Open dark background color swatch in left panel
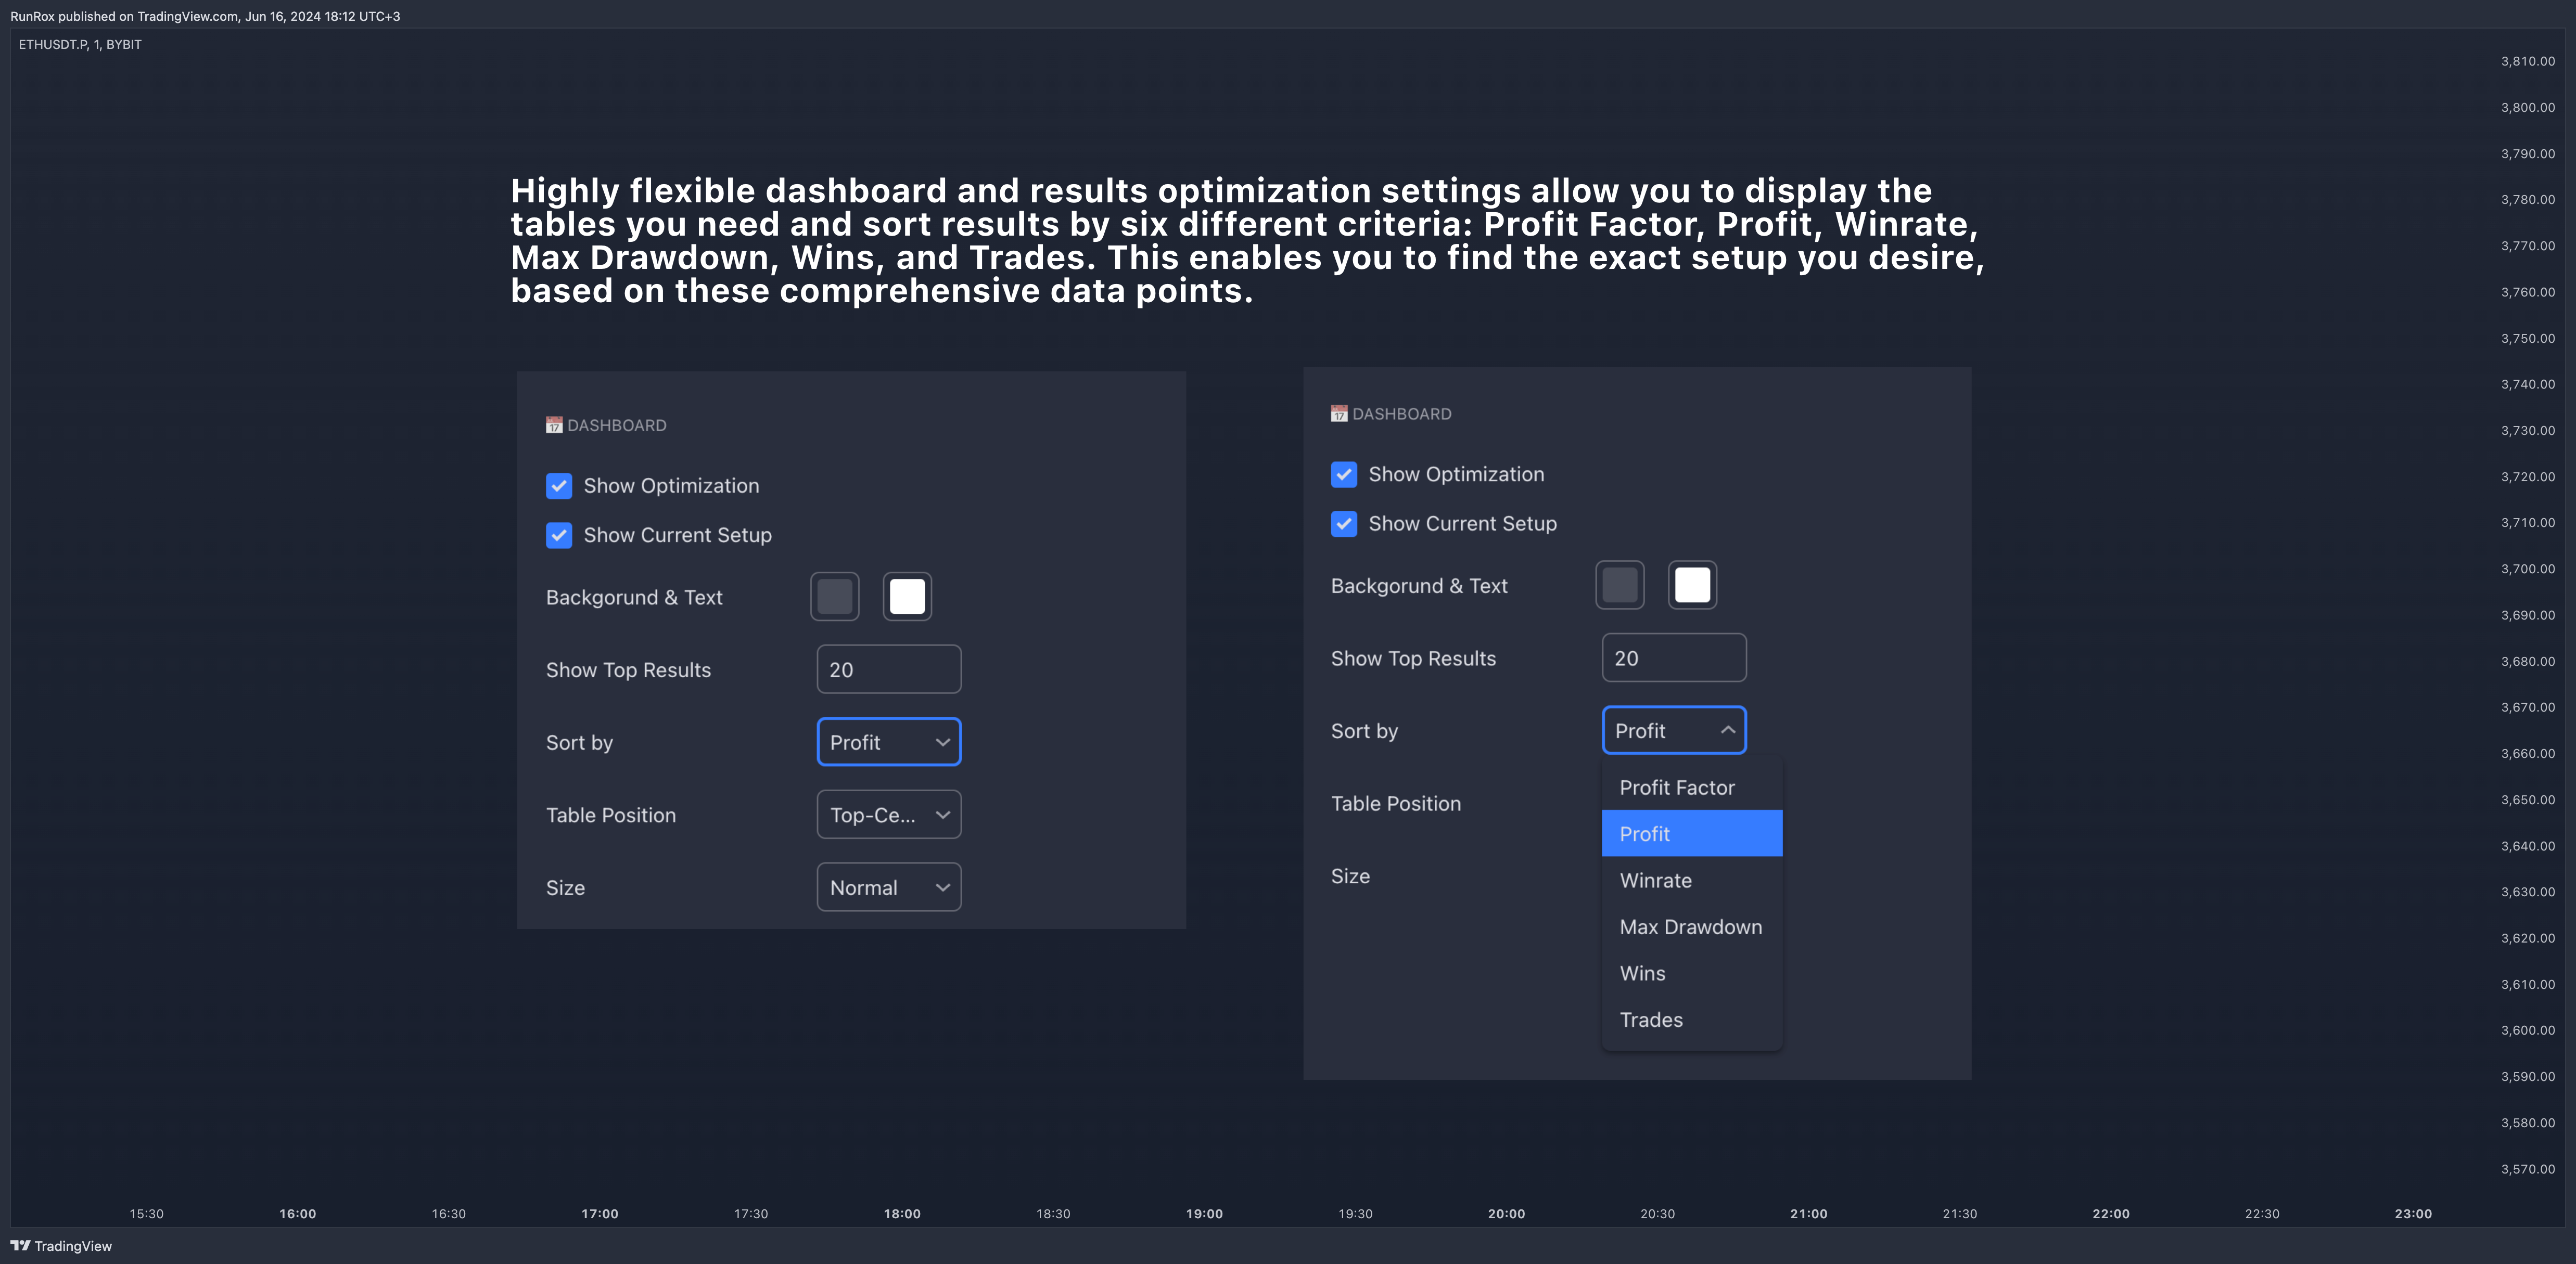Screen dimensions: 2576x1264 [x=834, y=597]
